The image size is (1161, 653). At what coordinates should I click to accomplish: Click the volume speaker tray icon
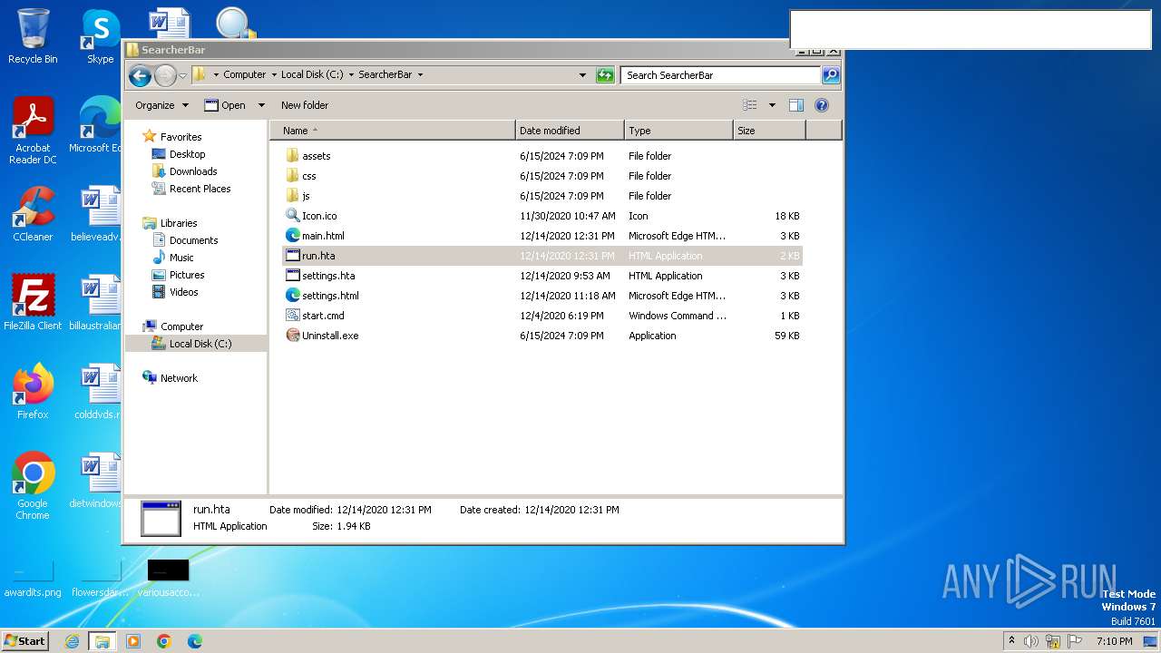click(1031, 641)
